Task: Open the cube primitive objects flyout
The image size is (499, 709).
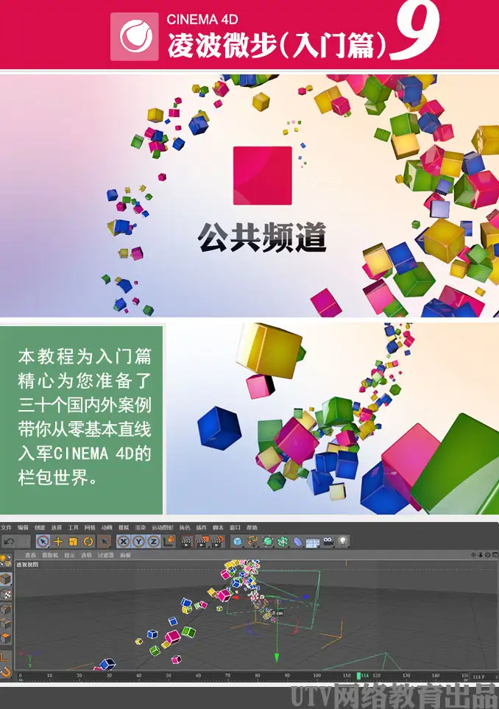Action: [x=237, y=541]
